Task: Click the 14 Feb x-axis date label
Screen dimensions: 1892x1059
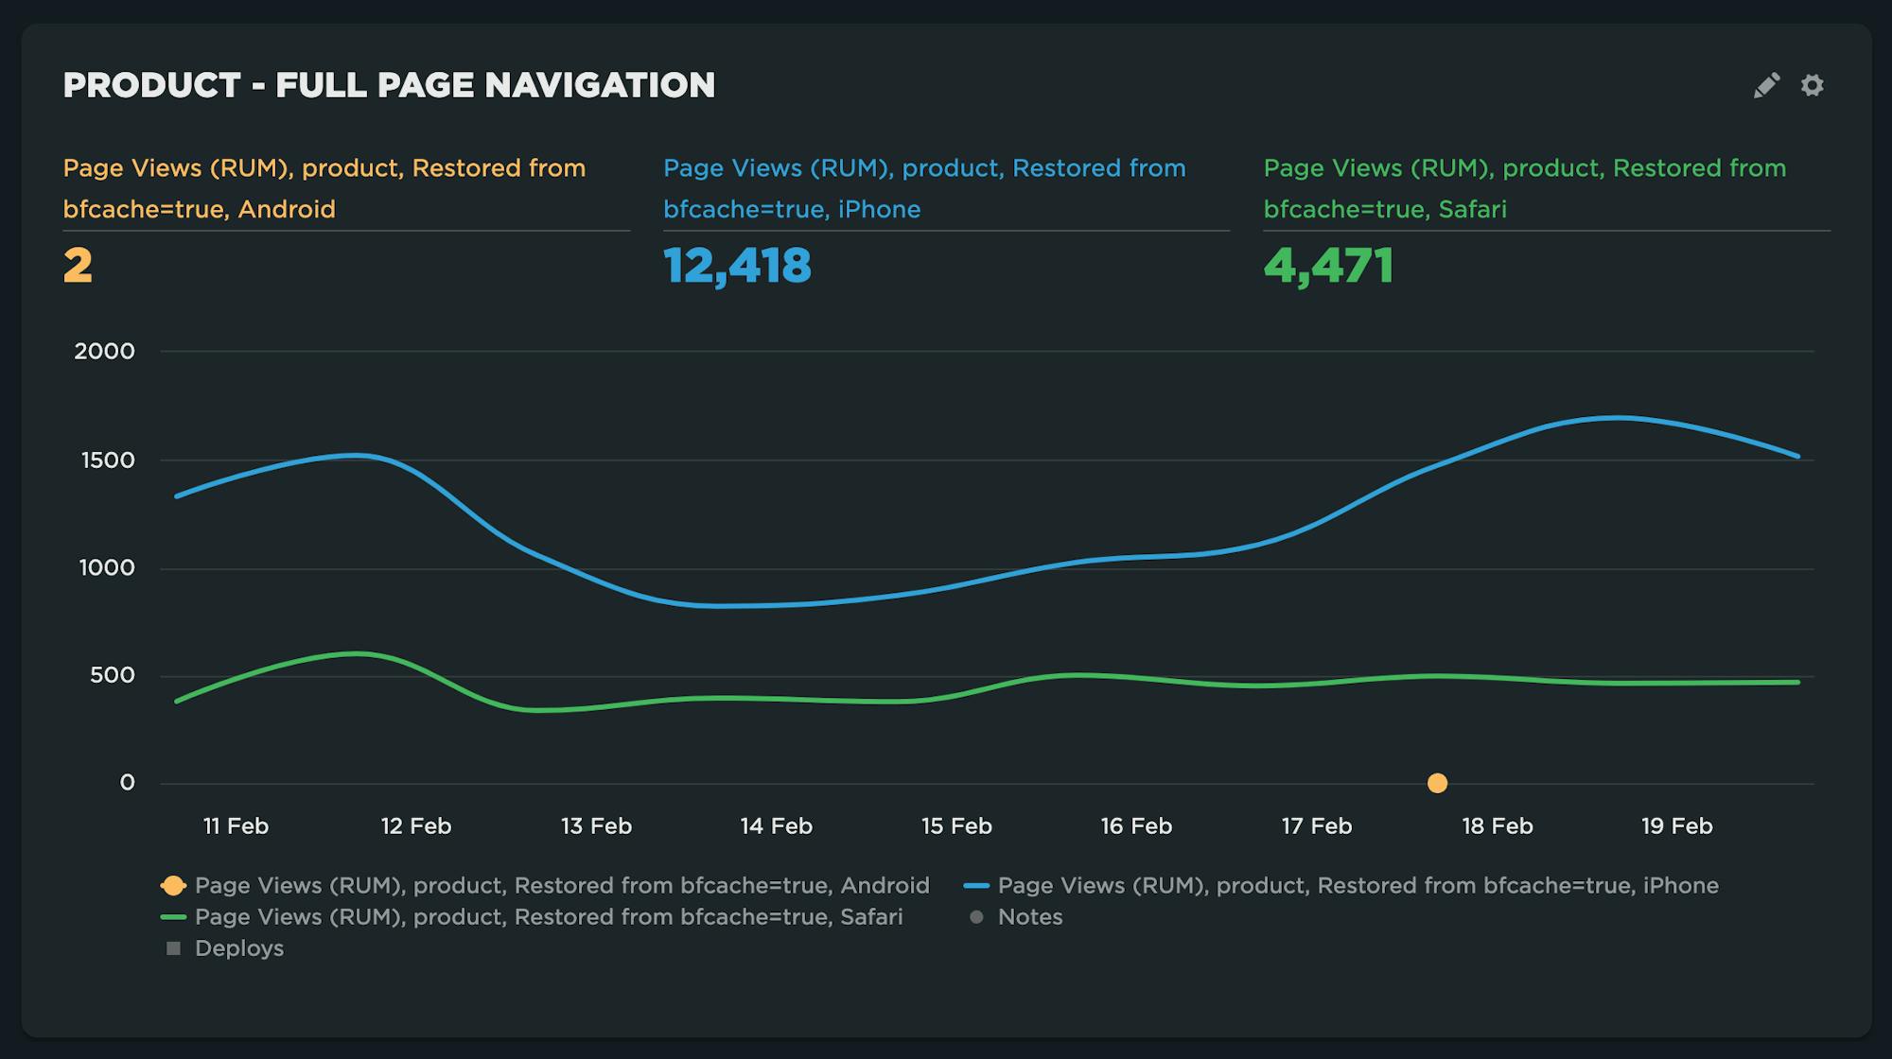Action: pos(776,826)
